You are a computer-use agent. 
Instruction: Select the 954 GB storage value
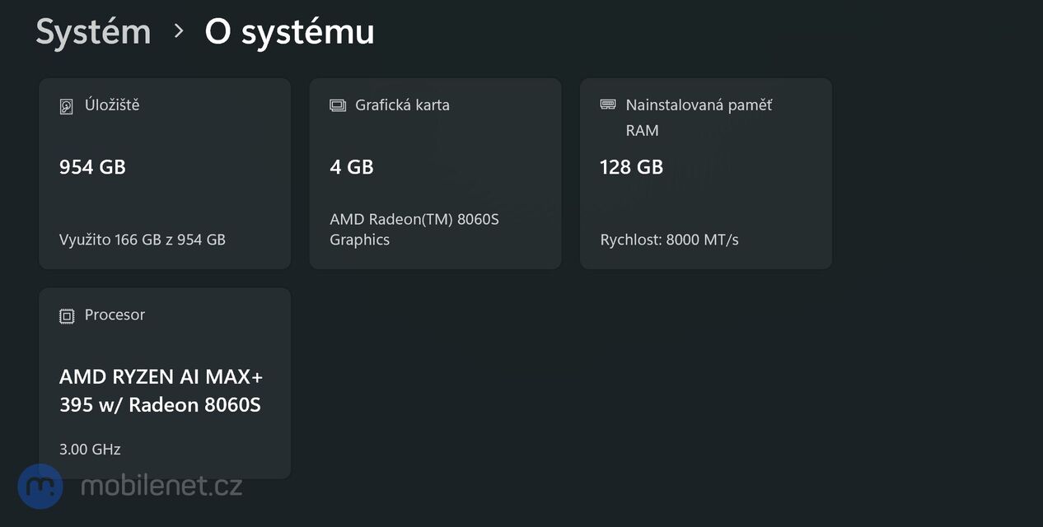91,167
